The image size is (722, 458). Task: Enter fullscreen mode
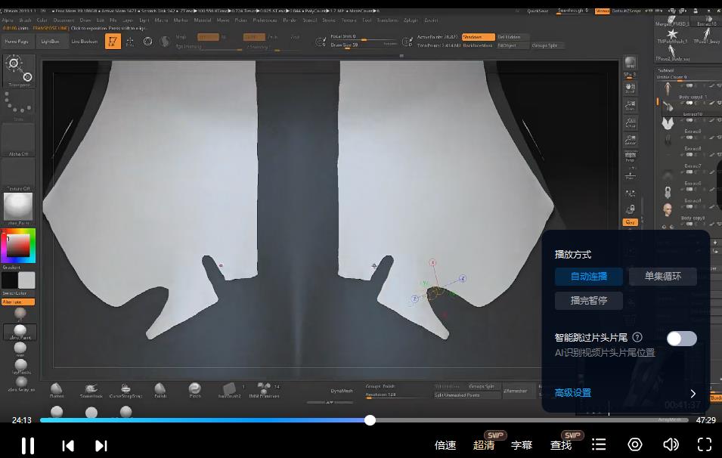point(705,444)
